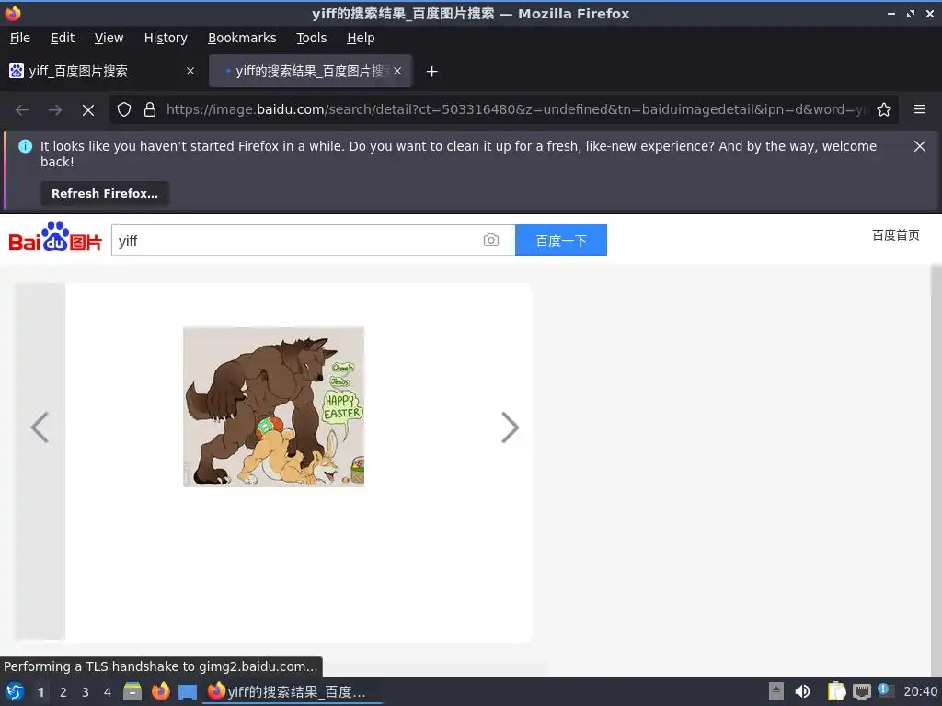Bookmark this page with the star icon

[884, 109]
